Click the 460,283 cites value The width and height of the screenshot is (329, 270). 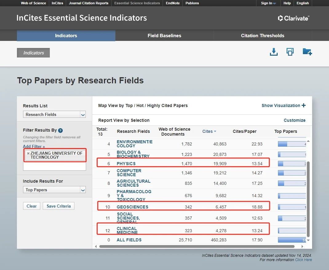point(219,240)
